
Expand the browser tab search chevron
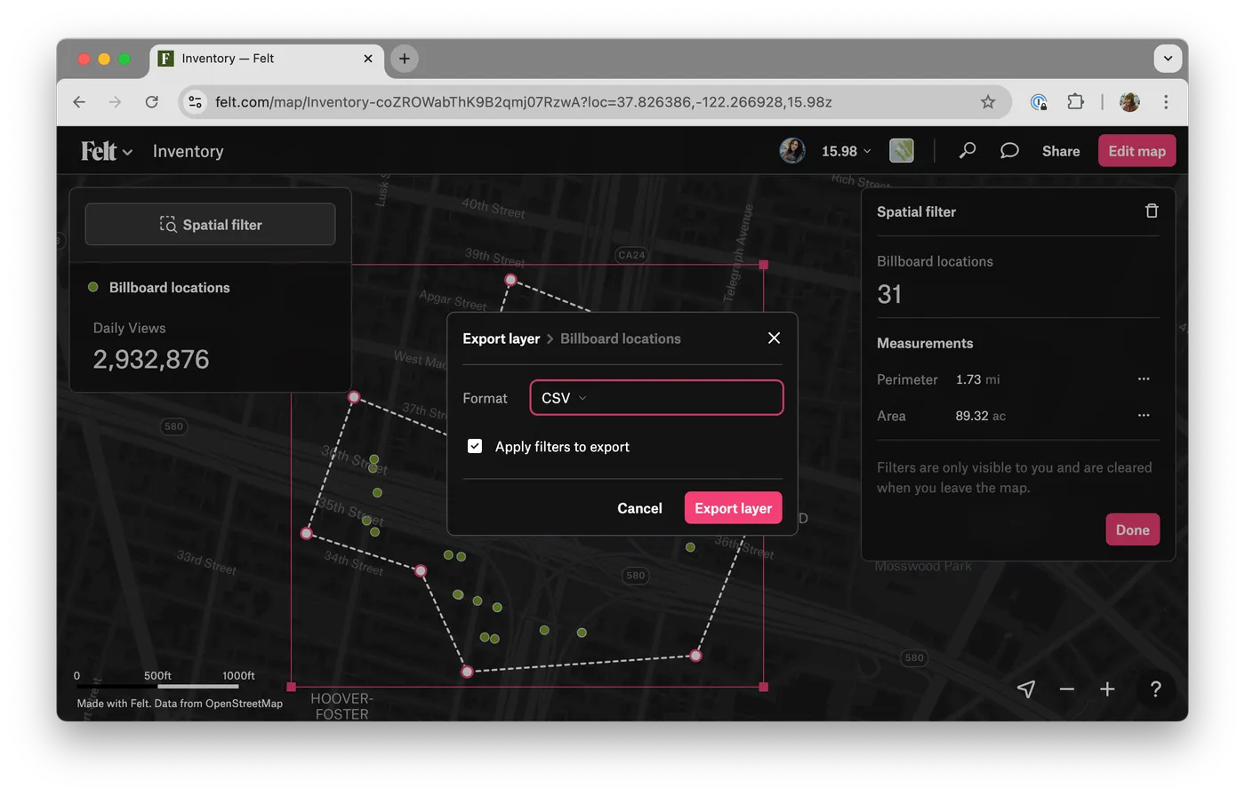pos(1168,59)
